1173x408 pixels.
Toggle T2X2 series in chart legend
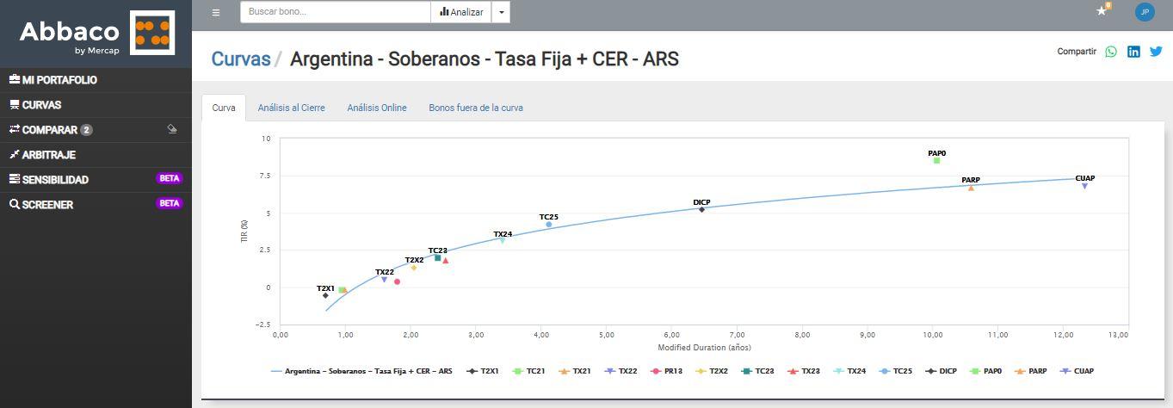(712, 371)
